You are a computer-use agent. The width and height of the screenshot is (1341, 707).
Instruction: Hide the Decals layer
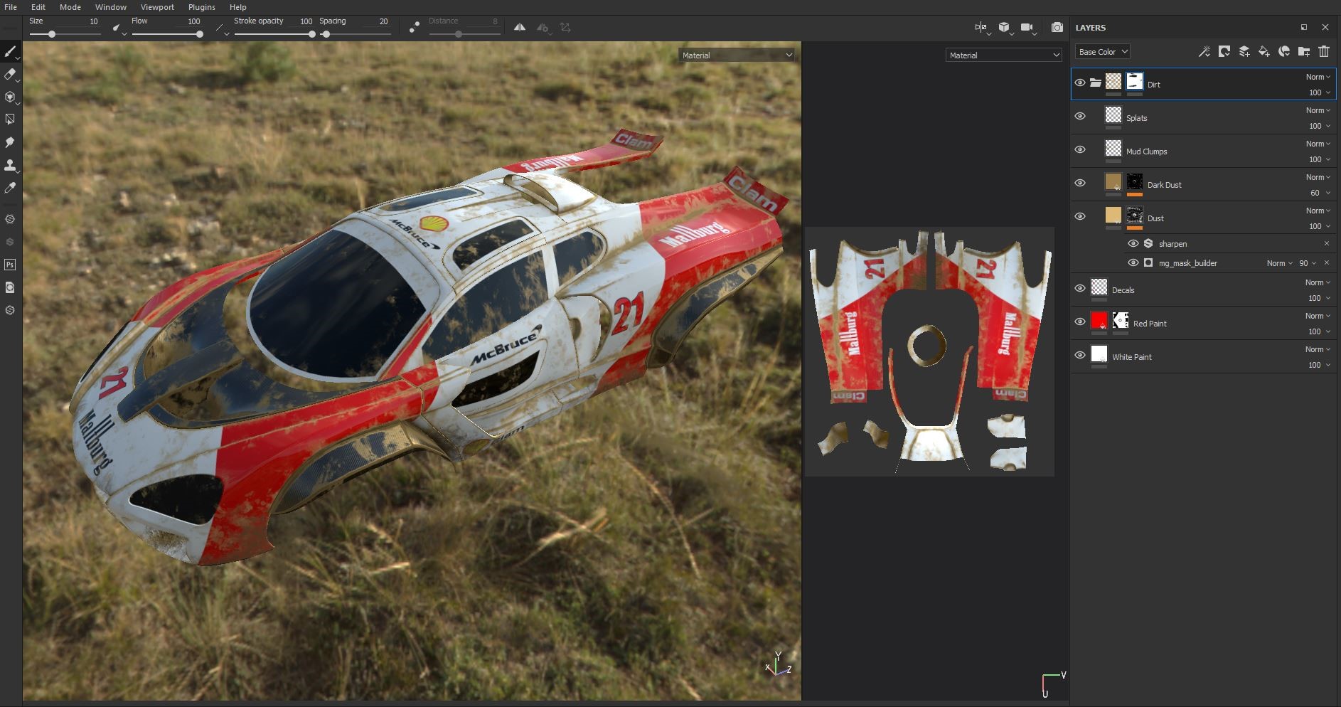1080,288
